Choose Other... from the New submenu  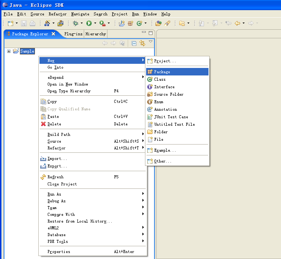coord(177,161)
